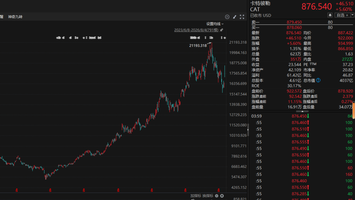Set a price alert with the bell icon

(x=330, y=15)
